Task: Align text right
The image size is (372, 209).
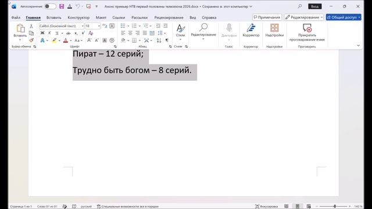Action: [x=138, y=33]
